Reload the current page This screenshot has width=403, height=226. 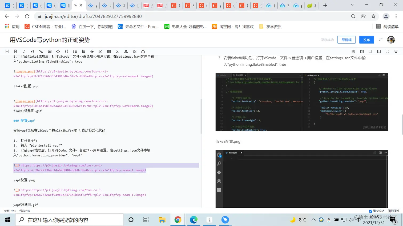tap(27, 16)
